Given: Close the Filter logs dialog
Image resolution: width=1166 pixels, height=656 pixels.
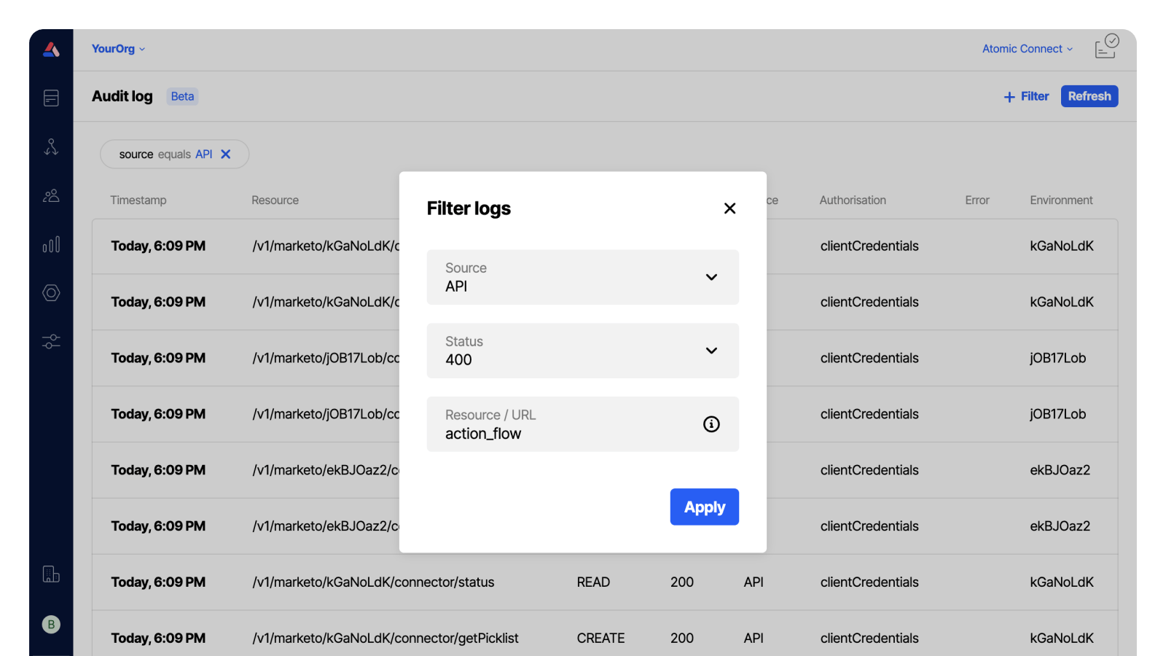Looking at the screenshot, I should pyautogui.click(x=729, y=208).
